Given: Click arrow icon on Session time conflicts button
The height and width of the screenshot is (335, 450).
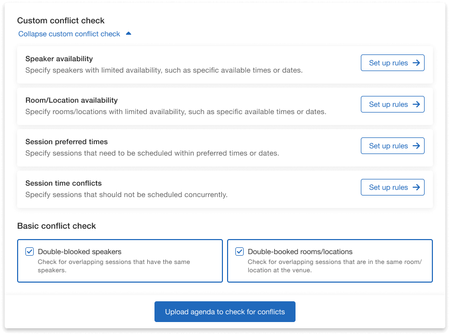Looking at the screenshot, I should coord(416,187).
